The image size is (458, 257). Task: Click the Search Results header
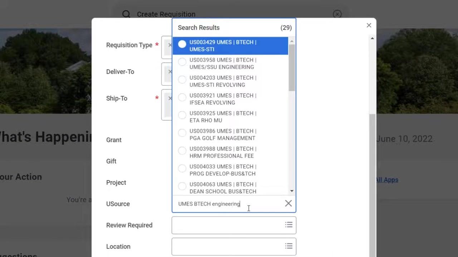click(199, 27)
